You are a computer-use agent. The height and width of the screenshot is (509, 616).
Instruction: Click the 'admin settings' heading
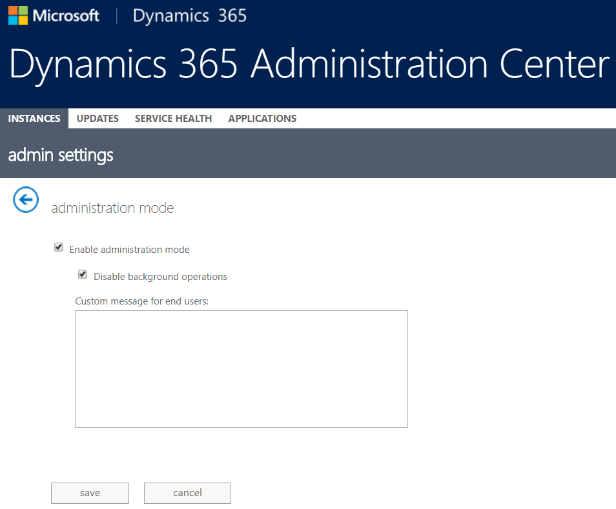click(61, 155)
